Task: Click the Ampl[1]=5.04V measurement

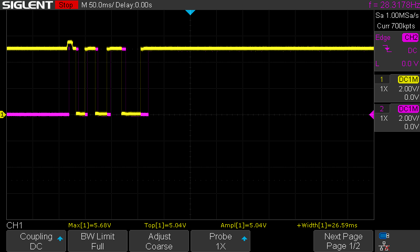Action: 244,225
